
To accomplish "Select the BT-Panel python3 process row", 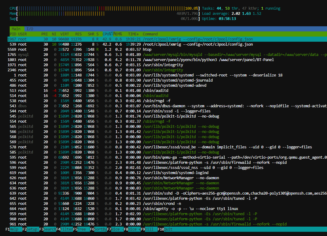I will [x=167, y=60].
